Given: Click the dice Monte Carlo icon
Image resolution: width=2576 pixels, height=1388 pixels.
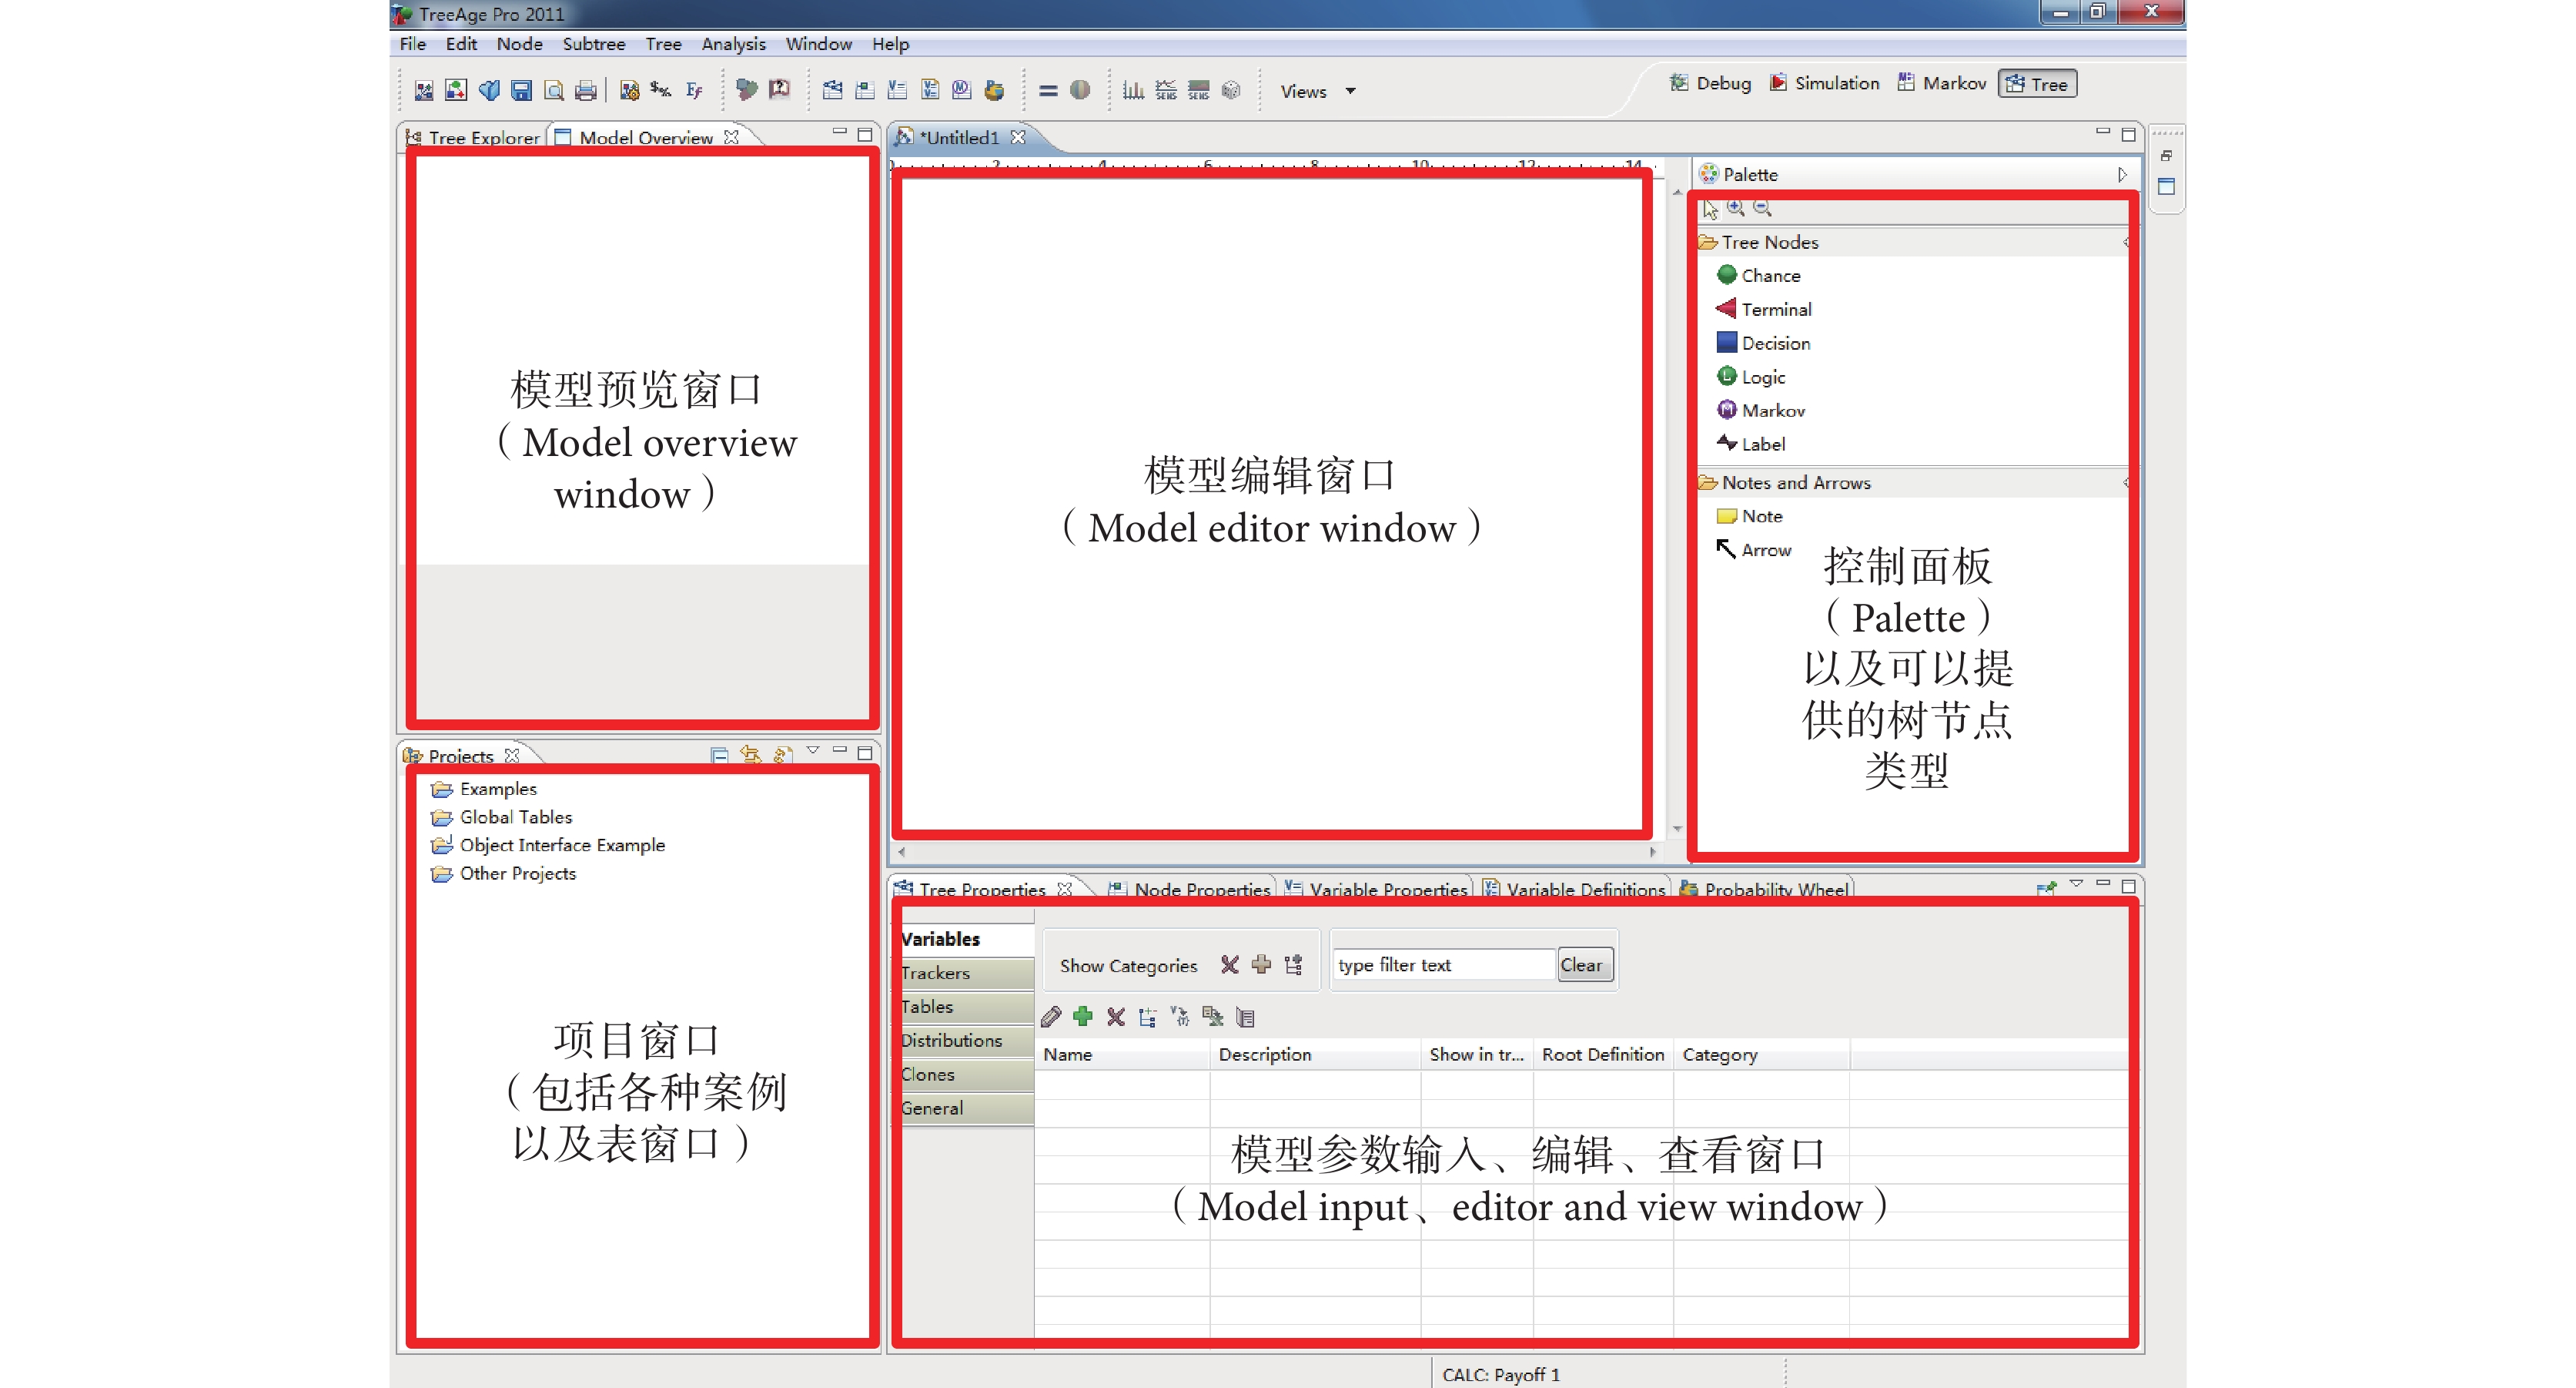Looking at the screenshot, I should pos(1231,91).
